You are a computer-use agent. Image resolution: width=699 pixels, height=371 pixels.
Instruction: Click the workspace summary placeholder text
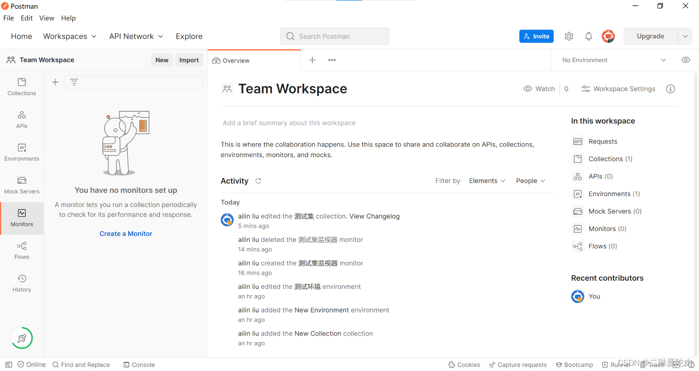[x=289, y=123]
